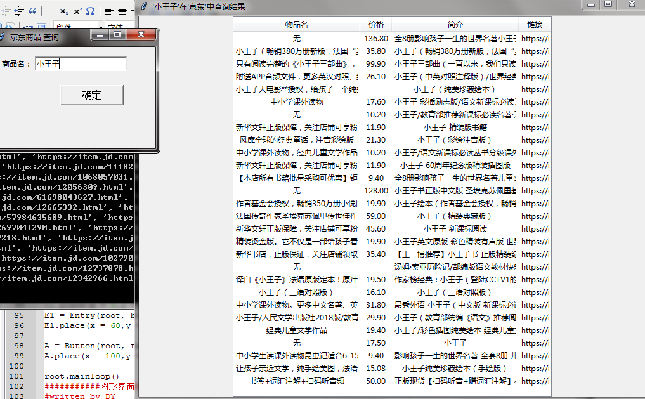The image size is (645, 399).
Task: Increase indent in the editor toolbar
Action: coord(19,11)
